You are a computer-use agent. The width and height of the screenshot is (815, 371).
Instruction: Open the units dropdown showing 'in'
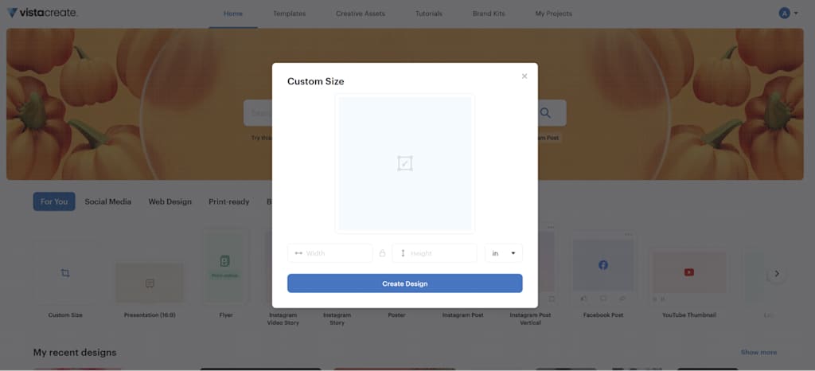pyautogui.click(x=504, y=253)
